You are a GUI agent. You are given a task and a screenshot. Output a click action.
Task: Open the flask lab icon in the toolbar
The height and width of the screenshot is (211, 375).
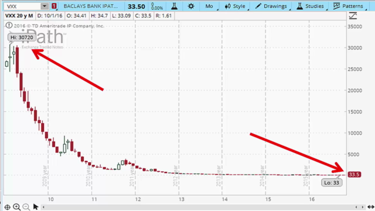tap(175, 6)
